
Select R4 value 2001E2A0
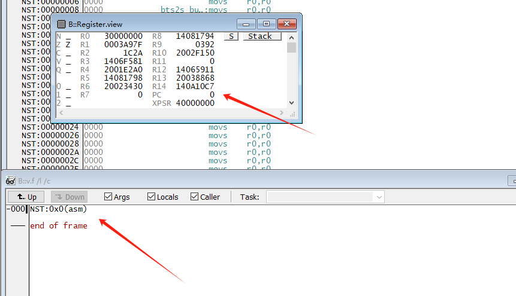point(123,69)
